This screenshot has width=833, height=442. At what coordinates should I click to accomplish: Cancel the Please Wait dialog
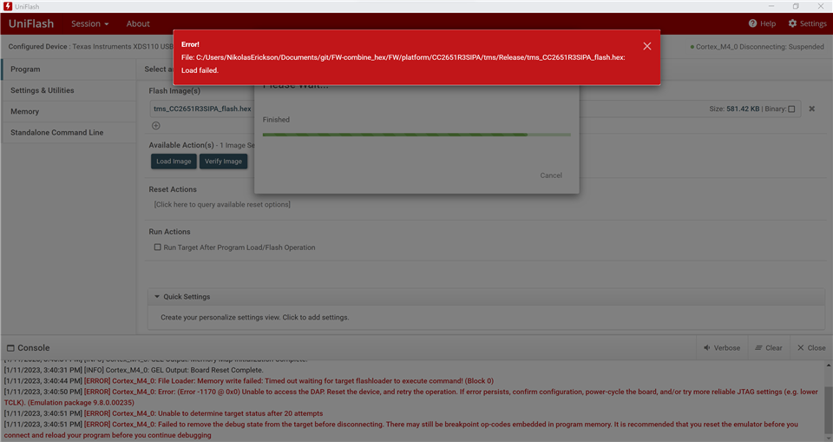tap(551, 175)
